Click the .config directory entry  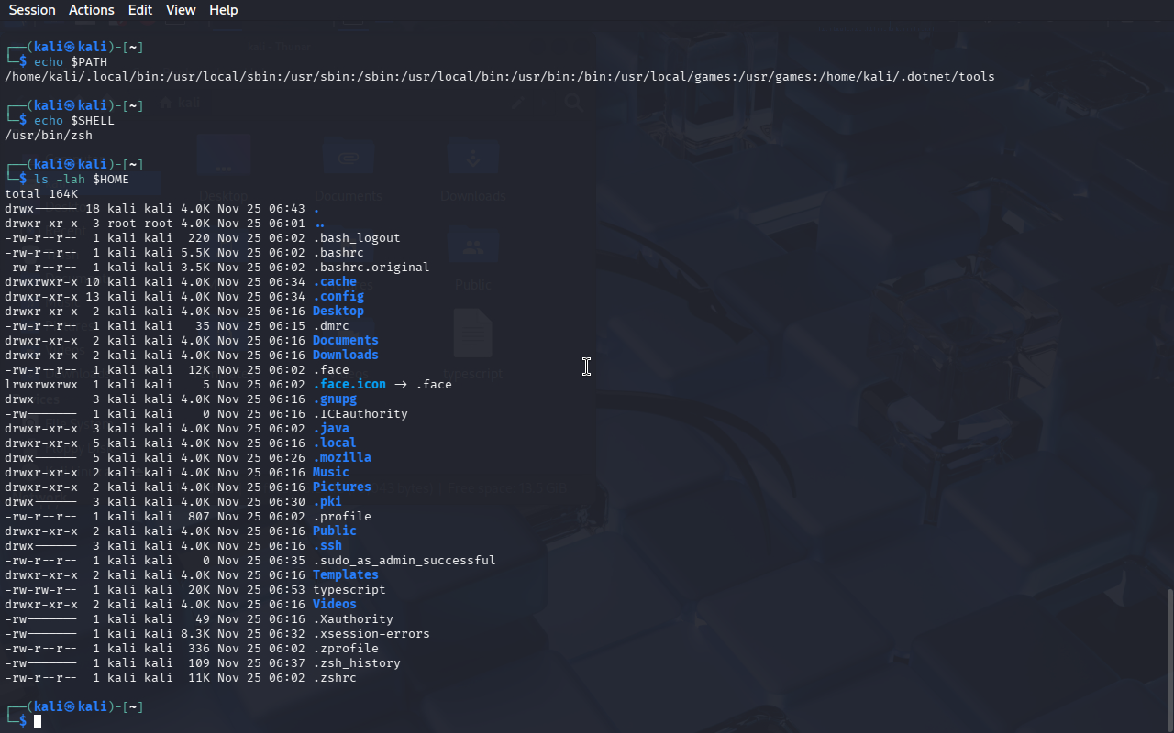(338, 297)
